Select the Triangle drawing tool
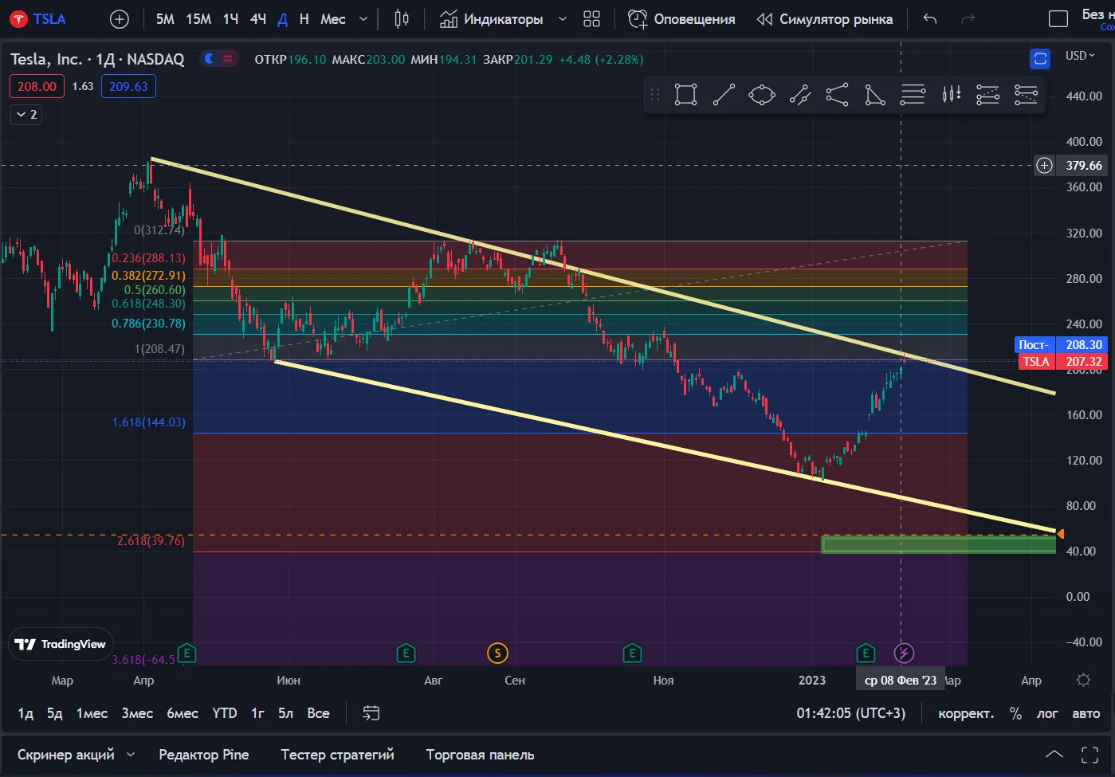 coord(875,95)
